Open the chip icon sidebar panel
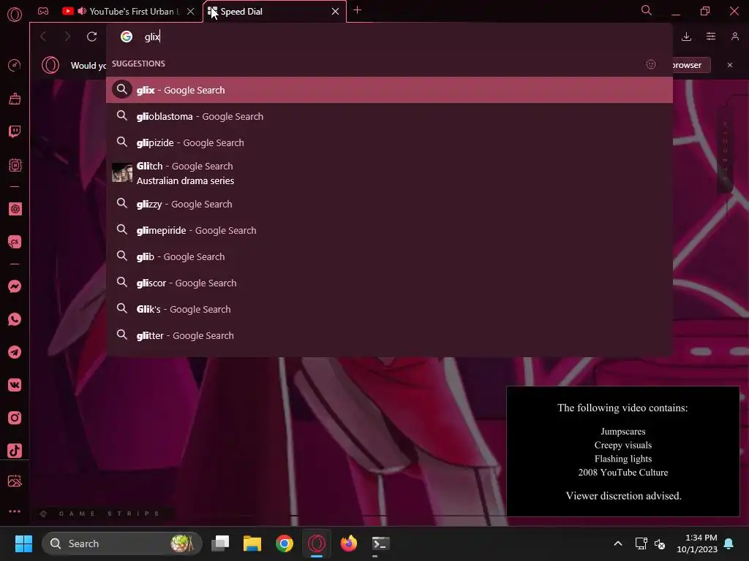The width and height of the screenshot is (749, 561). click(x=15, y=165)
